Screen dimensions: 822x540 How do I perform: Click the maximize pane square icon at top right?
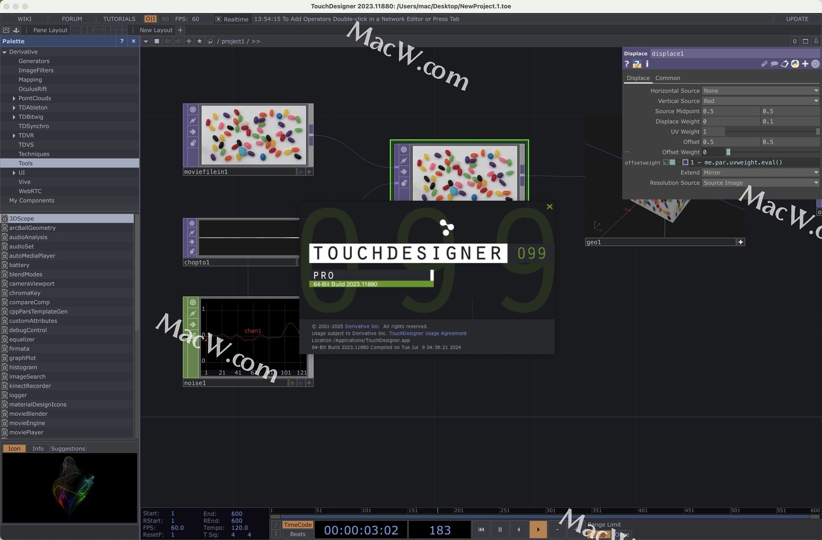[805, 41]
